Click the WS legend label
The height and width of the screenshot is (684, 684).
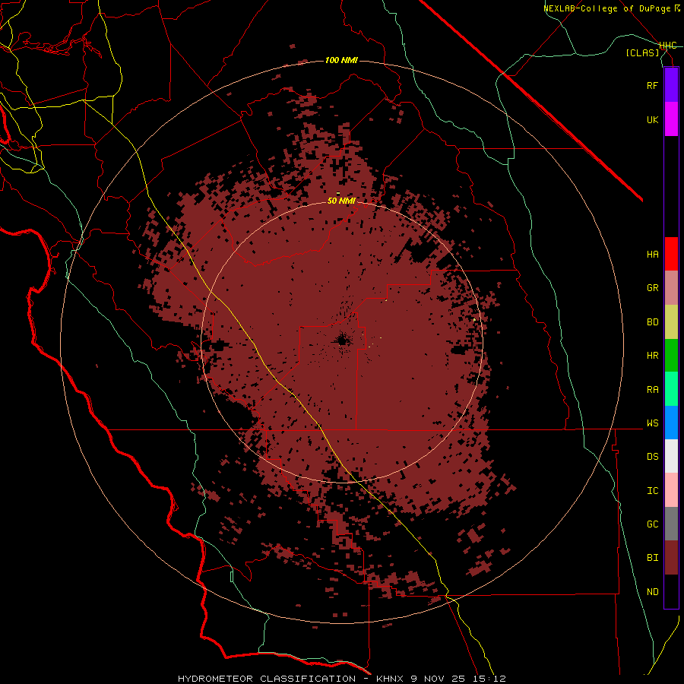pos(653,423)
